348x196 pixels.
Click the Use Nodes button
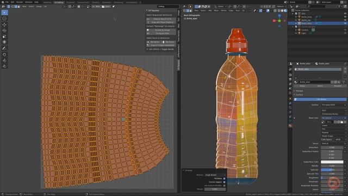click(320, 99)
